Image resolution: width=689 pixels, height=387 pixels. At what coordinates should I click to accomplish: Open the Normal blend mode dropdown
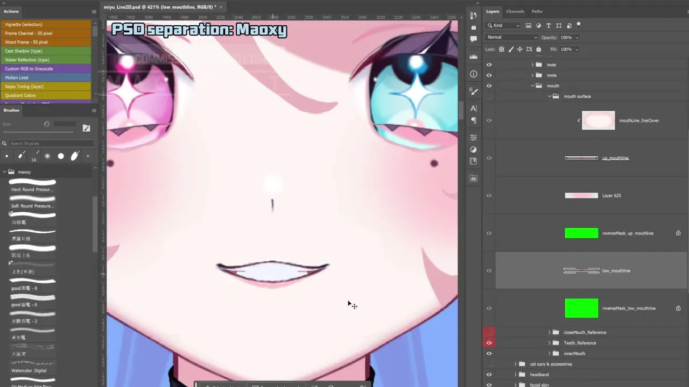coord(511,38)
